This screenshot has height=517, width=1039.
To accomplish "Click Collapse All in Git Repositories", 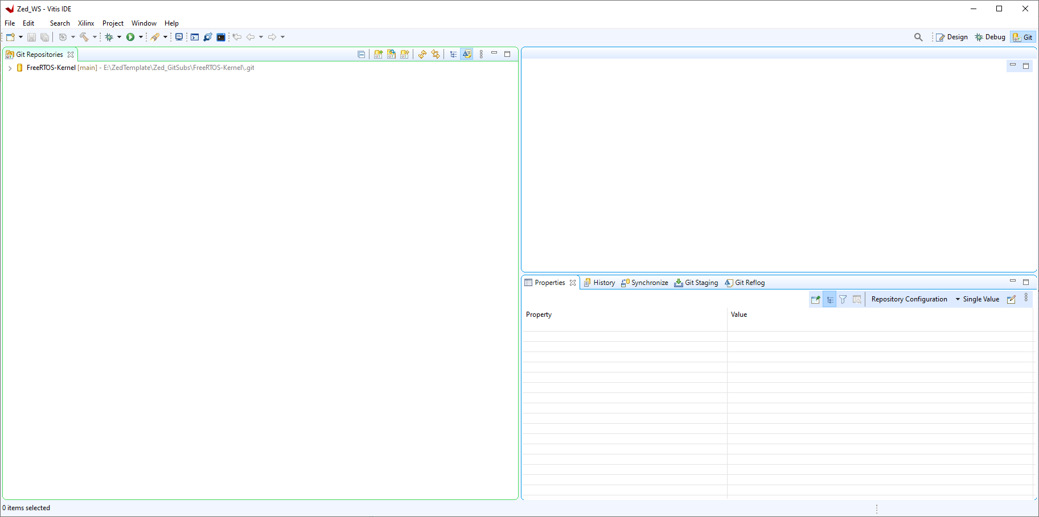I will 361,55.
